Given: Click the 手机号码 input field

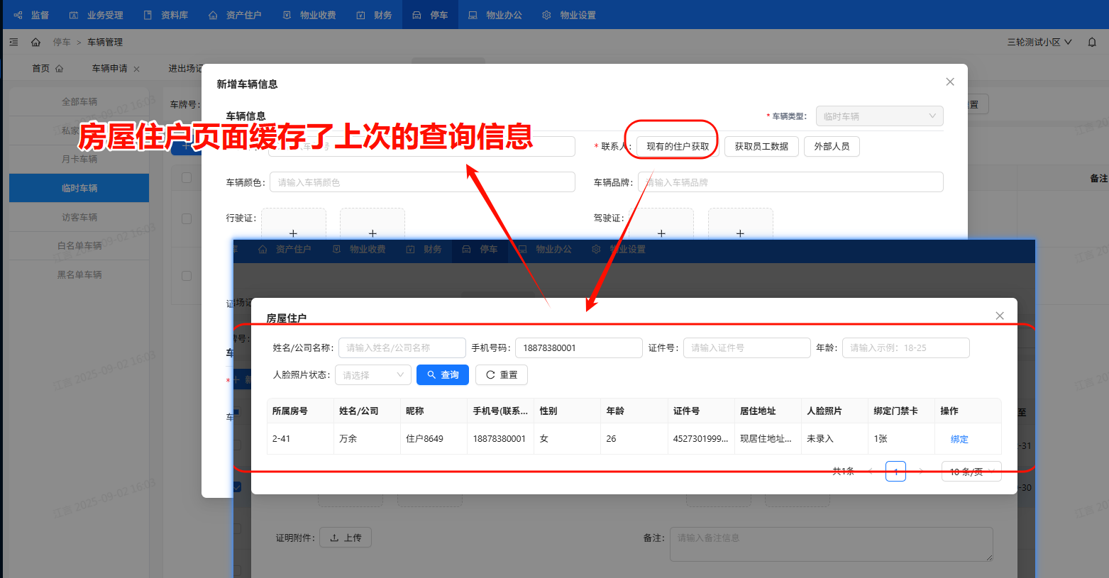Looking at the screenshot, I should [x=578, y=348].
